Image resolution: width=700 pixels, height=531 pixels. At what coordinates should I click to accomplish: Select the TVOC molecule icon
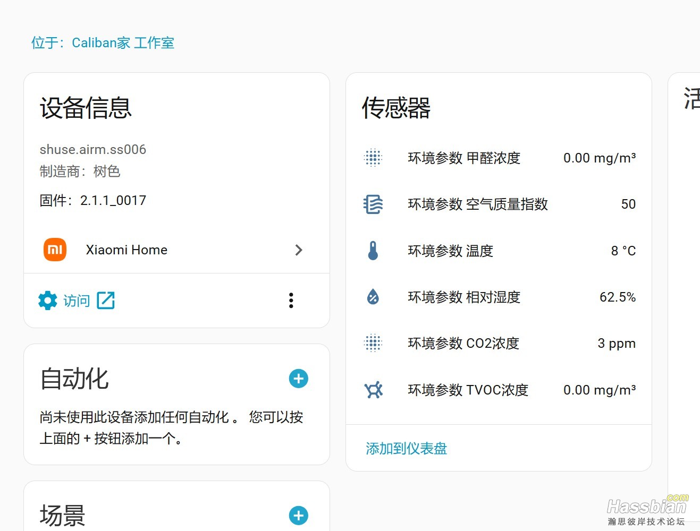click(373, 390)
